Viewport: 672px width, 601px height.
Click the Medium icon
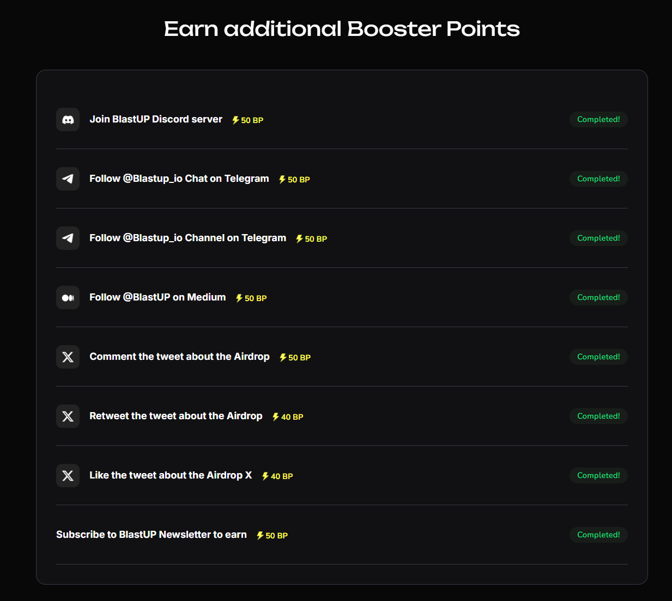coord(68,298)
